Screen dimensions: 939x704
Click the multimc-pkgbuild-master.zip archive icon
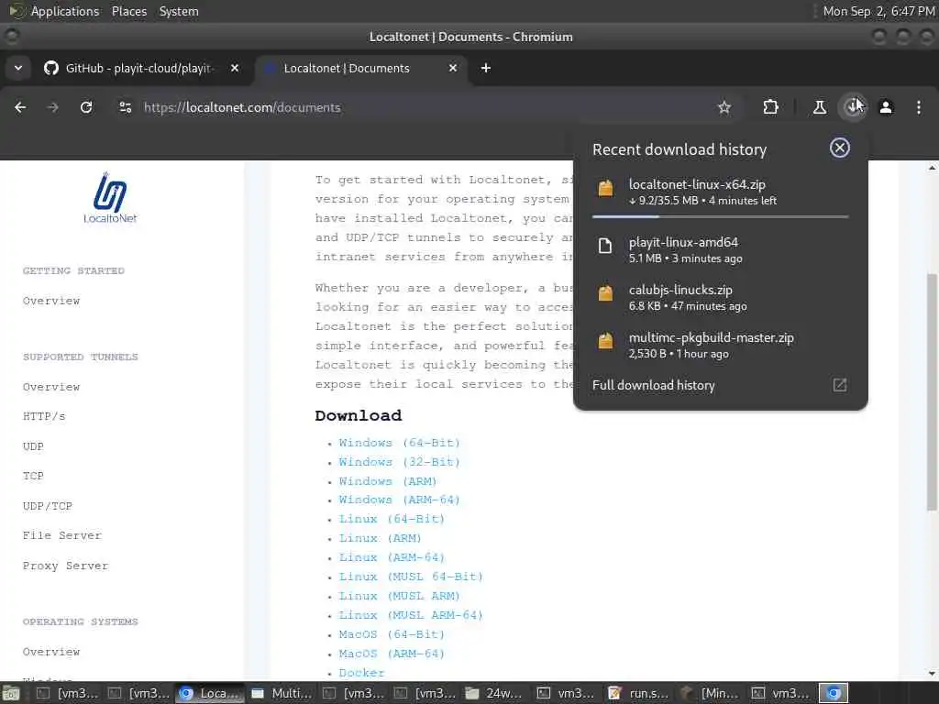(605, 341)
